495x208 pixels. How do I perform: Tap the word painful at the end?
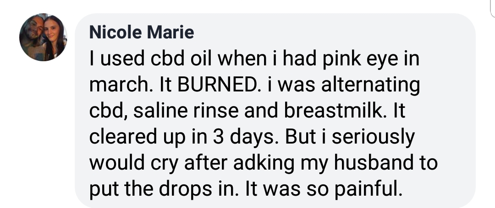[364, 189]
